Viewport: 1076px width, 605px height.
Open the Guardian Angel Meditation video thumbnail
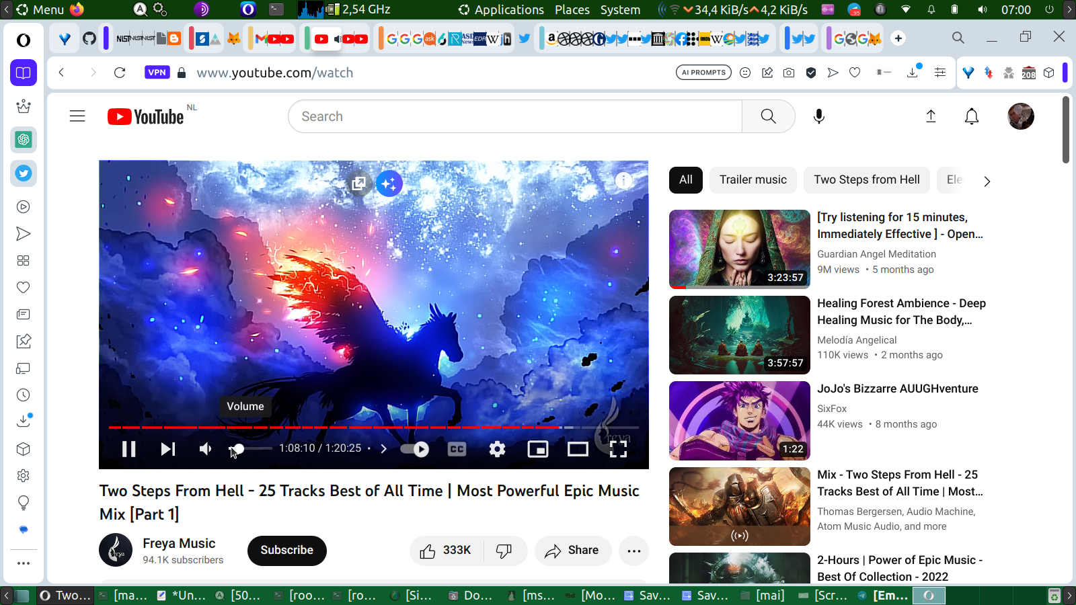coord(740,249)
